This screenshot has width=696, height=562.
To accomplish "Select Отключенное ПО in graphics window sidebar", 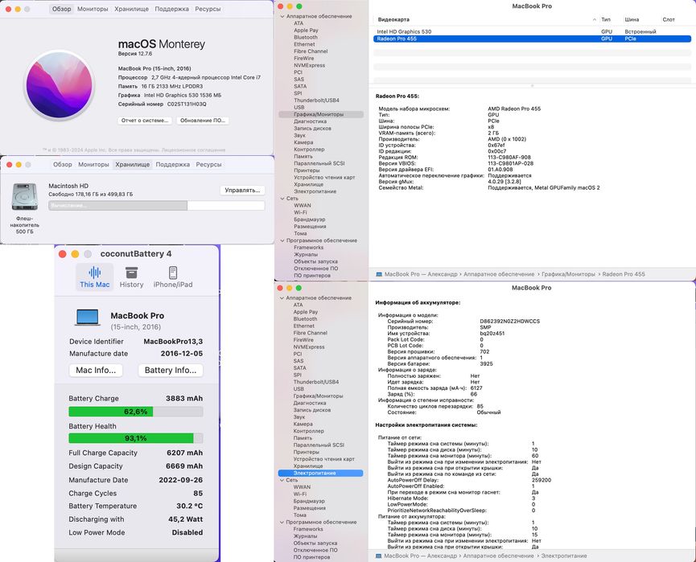I will coord(315,269).
